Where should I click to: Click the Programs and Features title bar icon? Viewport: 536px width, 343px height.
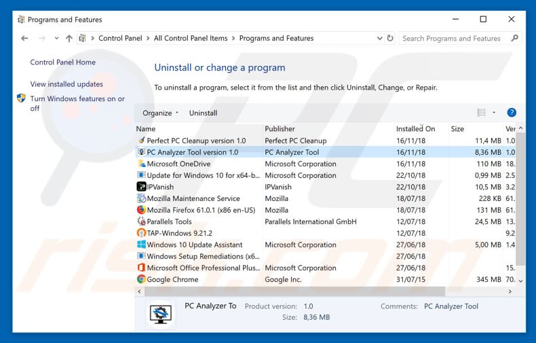pyautogui.click(x=21, y=20)
